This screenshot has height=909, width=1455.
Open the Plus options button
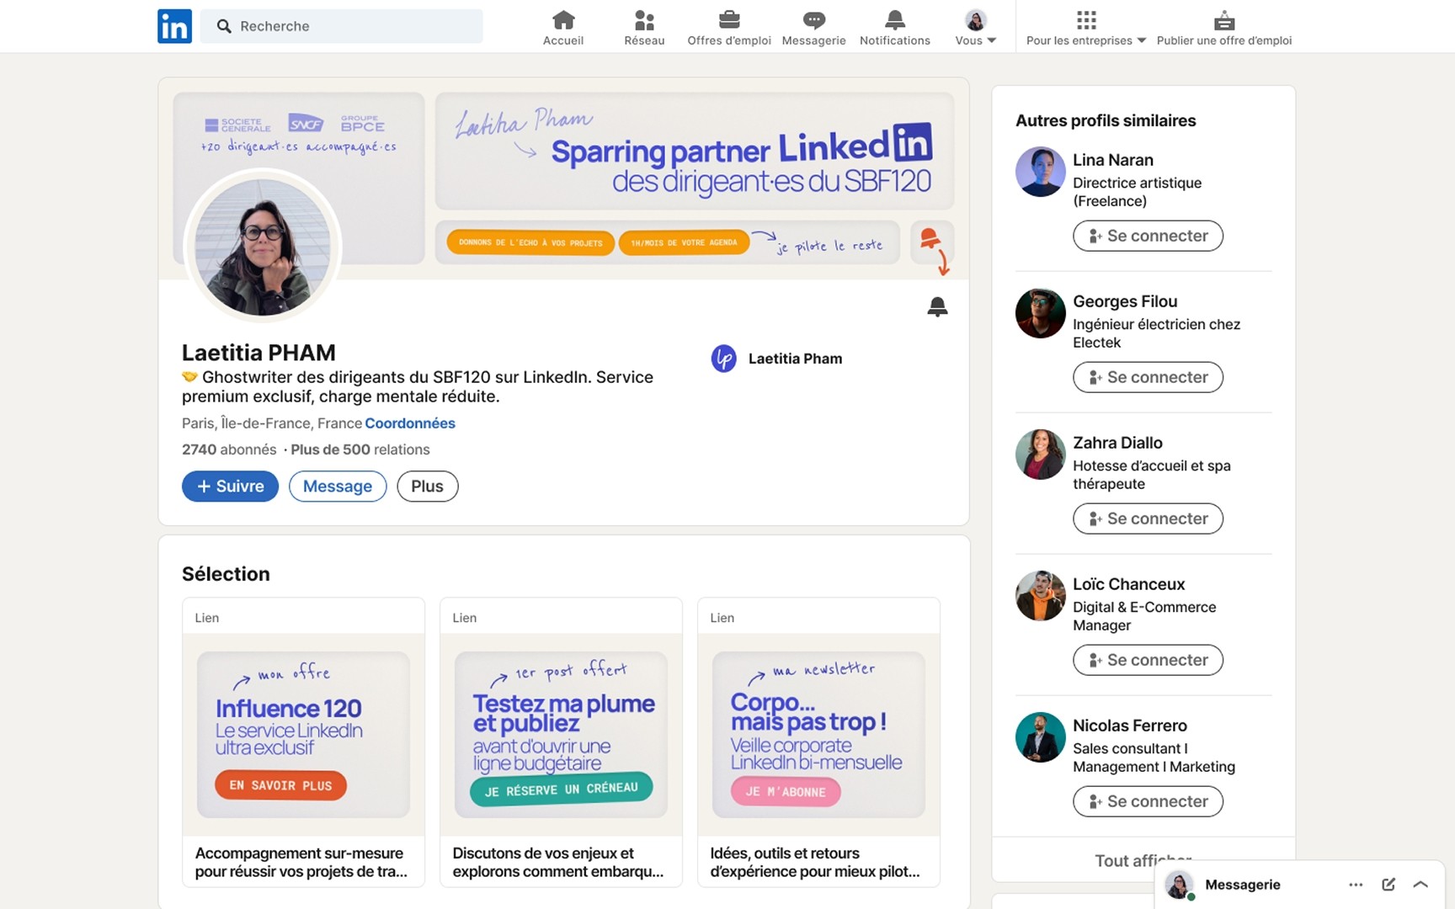[x=428, y=486]
